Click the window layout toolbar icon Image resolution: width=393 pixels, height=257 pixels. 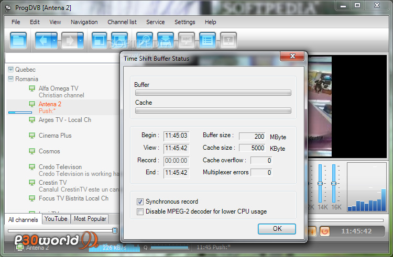(119, 40)
